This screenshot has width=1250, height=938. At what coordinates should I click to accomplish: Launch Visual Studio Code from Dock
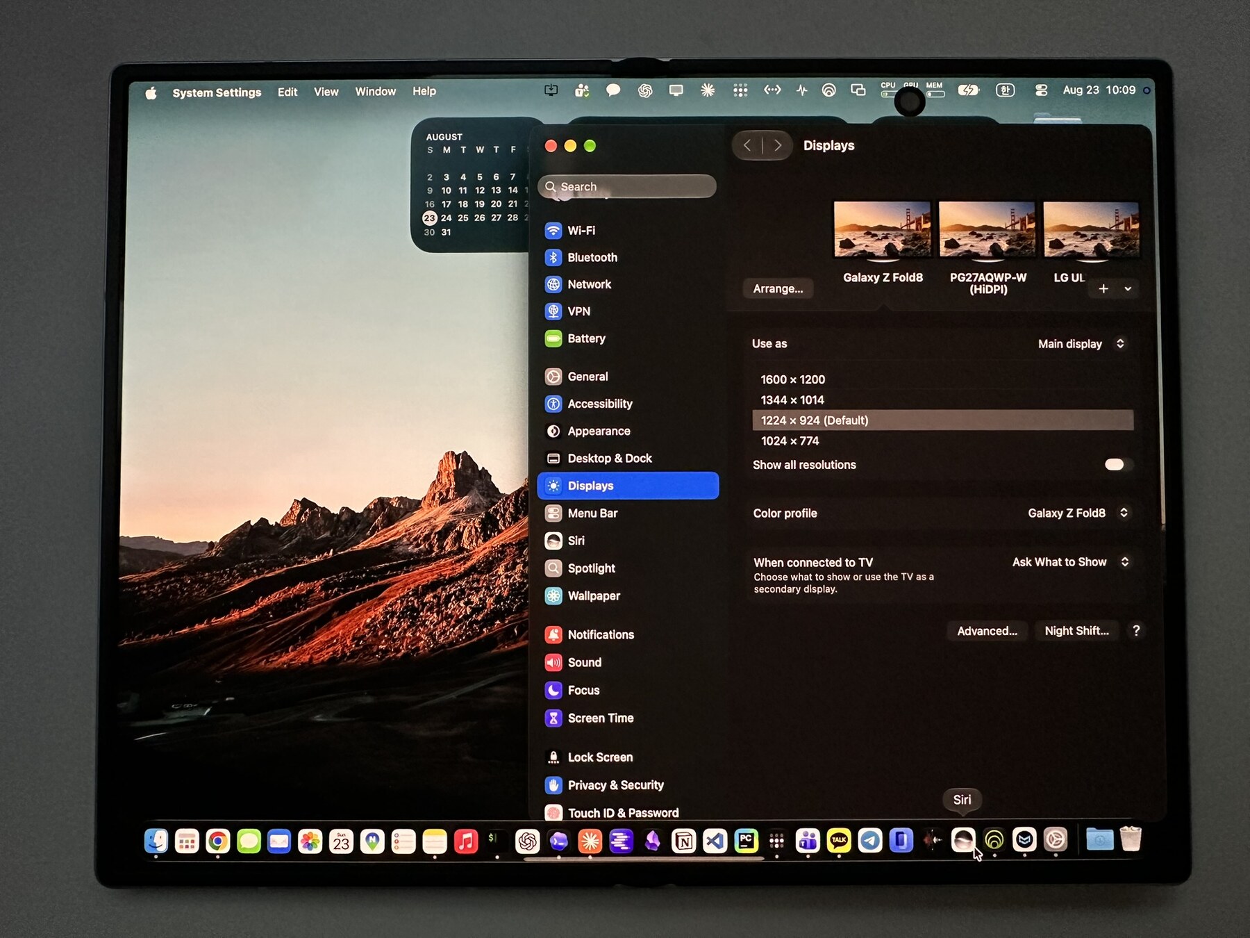point(715,841)
